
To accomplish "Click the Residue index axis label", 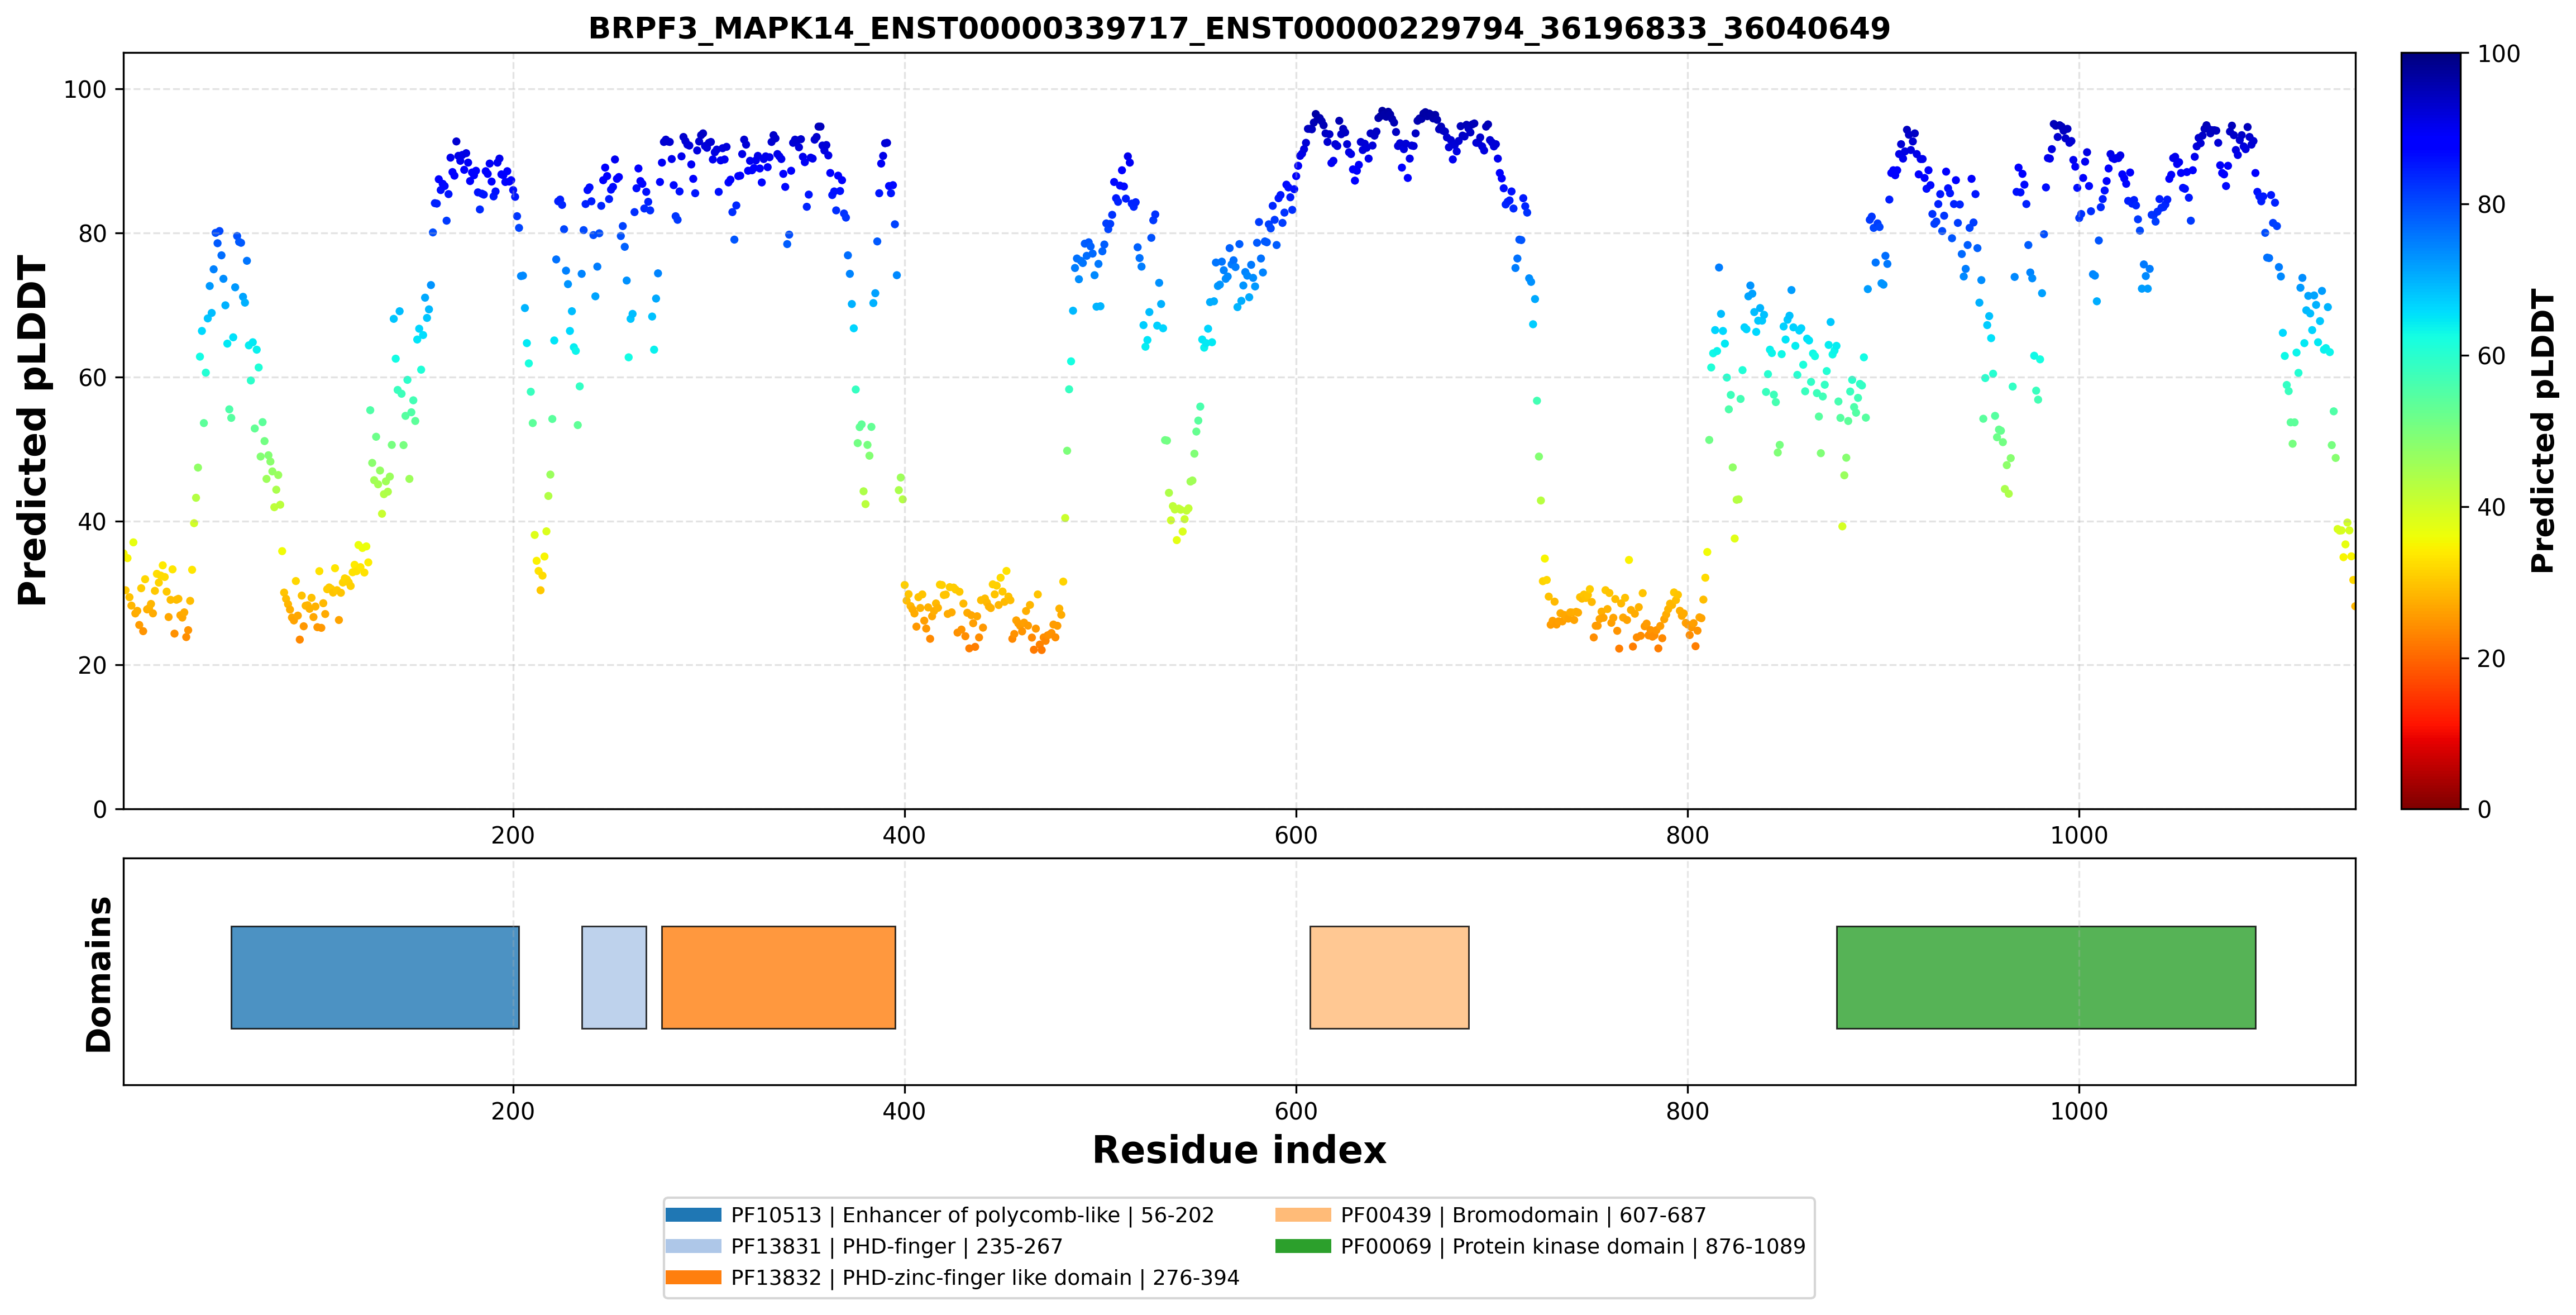I will pos(1239,1150).
